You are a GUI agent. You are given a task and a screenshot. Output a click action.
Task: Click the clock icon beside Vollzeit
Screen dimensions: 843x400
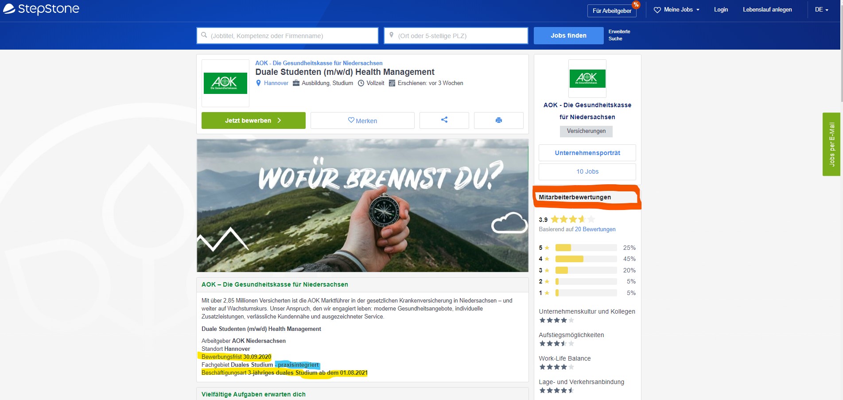[361, 83]
